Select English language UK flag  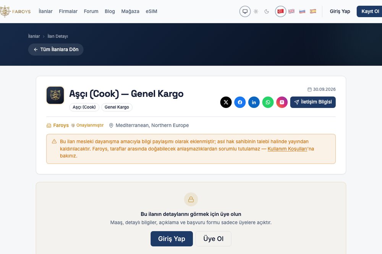[291, 11]
